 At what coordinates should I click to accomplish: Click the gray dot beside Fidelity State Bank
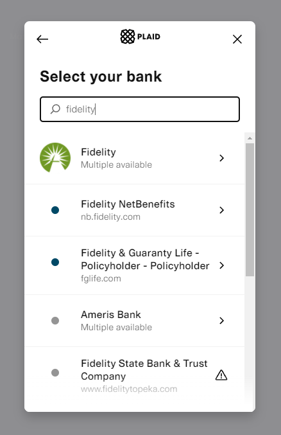coord(55,373)
